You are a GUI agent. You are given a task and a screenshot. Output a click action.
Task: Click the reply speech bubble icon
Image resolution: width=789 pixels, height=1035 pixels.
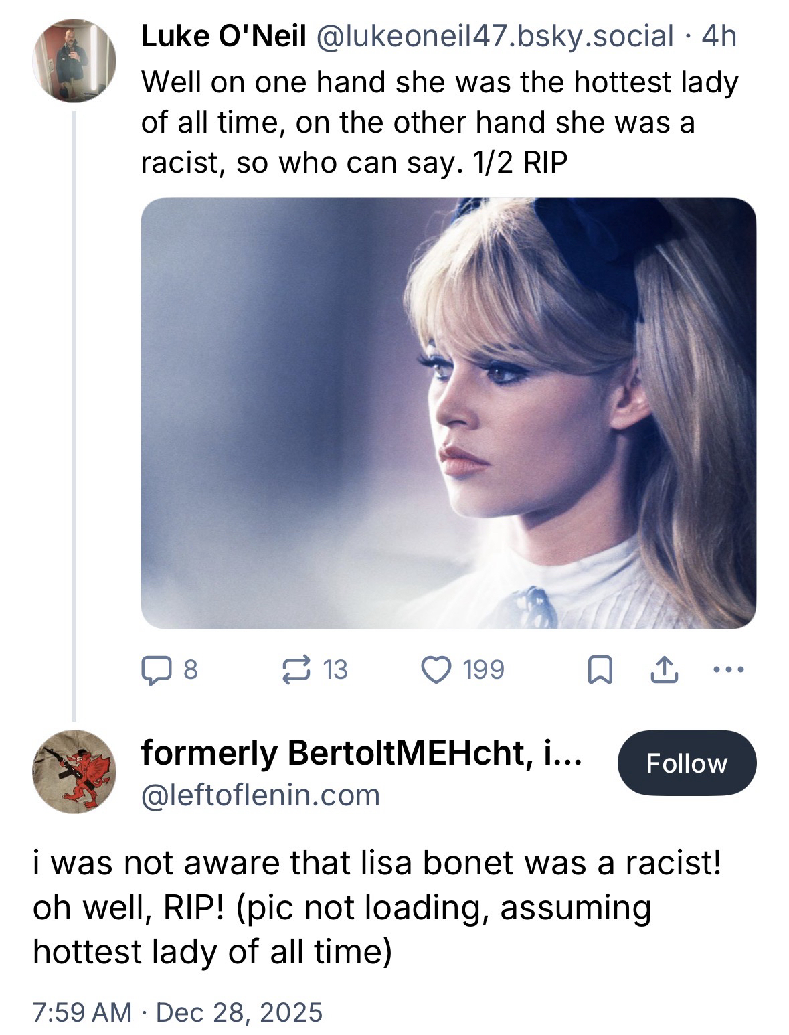tap(154, 670)
